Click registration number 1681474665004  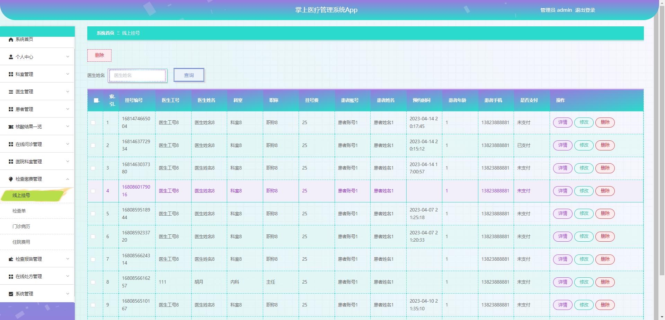click(136, 122)
